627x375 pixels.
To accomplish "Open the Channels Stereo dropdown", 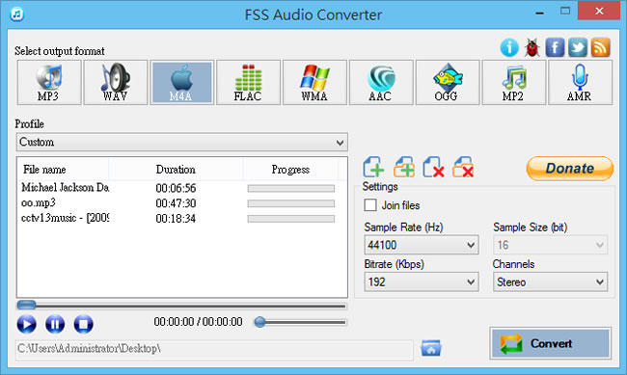I will 550,281.
